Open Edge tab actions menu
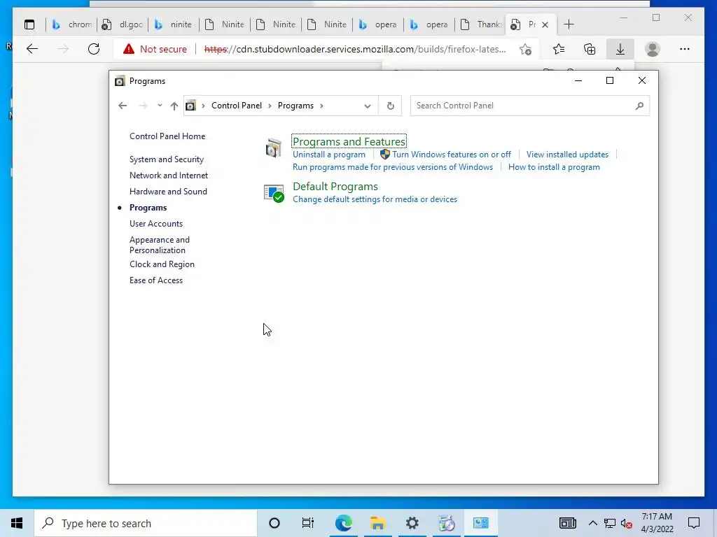The width and height of the screenshot is (717, 537). (29, 24)
